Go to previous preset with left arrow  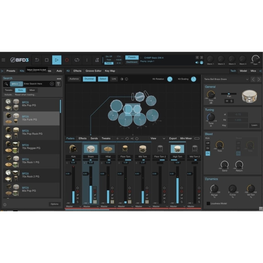(197, 57)
